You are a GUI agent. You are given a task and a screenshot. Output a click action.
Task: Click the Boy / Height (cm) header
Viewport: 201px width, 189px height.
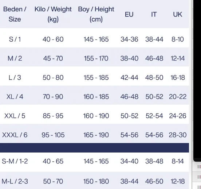click(x=96, y=14)
